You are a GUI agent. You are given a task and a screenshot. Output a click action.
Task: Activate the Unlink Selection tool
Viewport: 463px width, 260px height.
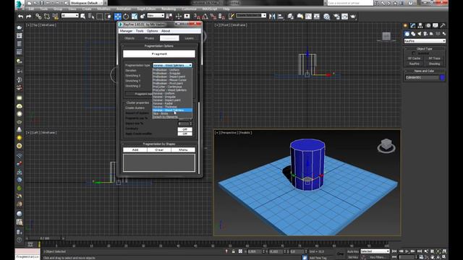tap(47, 17)
